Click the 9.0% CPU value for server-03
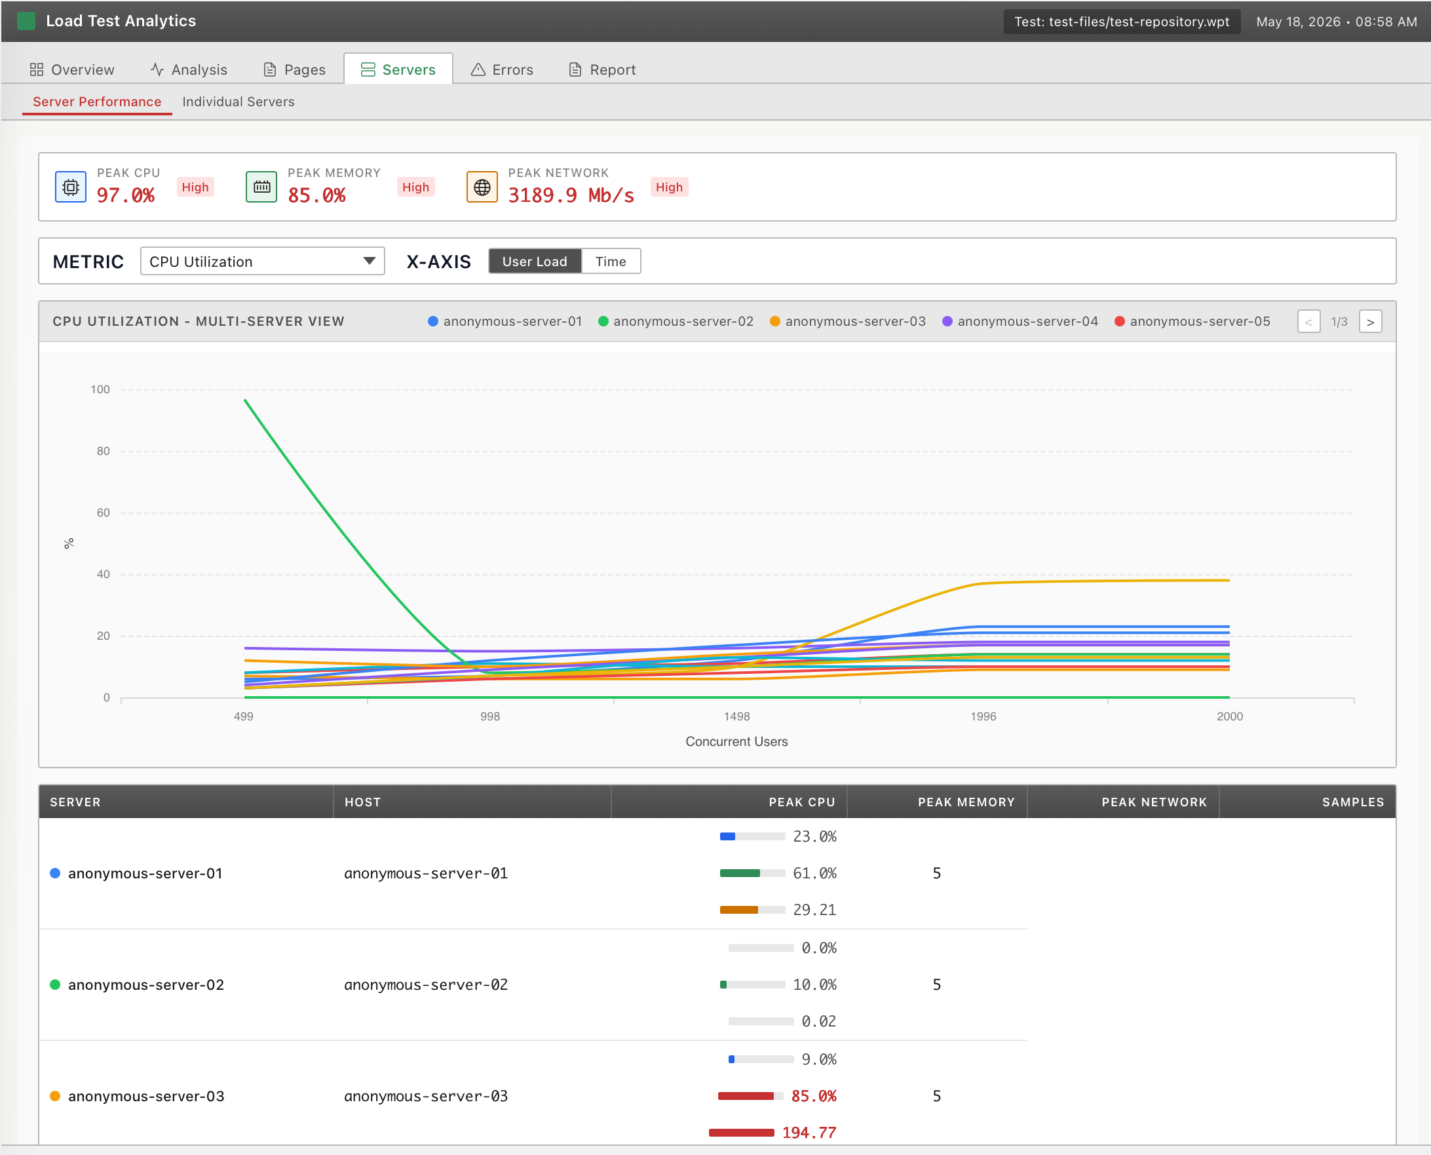This screenshot has height=1155, width=1431. (x=819, y=1059)
